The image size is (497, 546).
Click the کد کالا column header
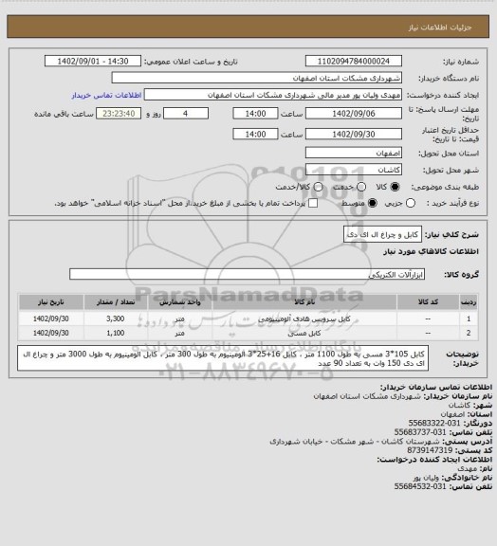pos(428,302)
